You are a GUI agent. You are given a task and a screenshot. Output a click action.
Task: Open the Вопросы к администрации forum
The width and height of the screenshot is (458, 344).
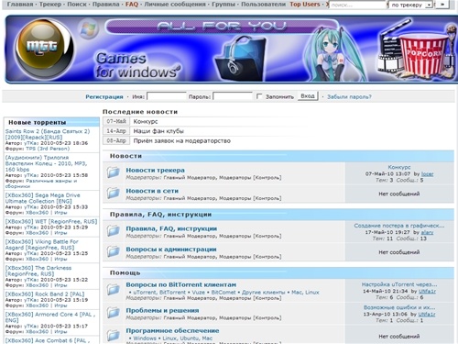[171, 250]
